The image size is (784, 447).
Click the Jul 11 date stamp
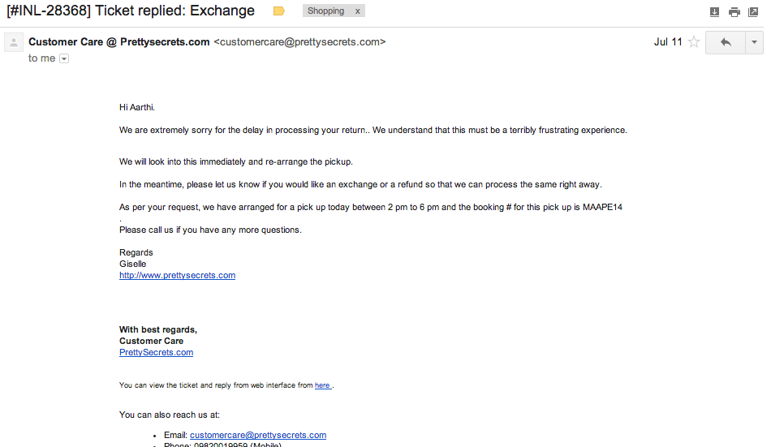click(x=668, y=42)
